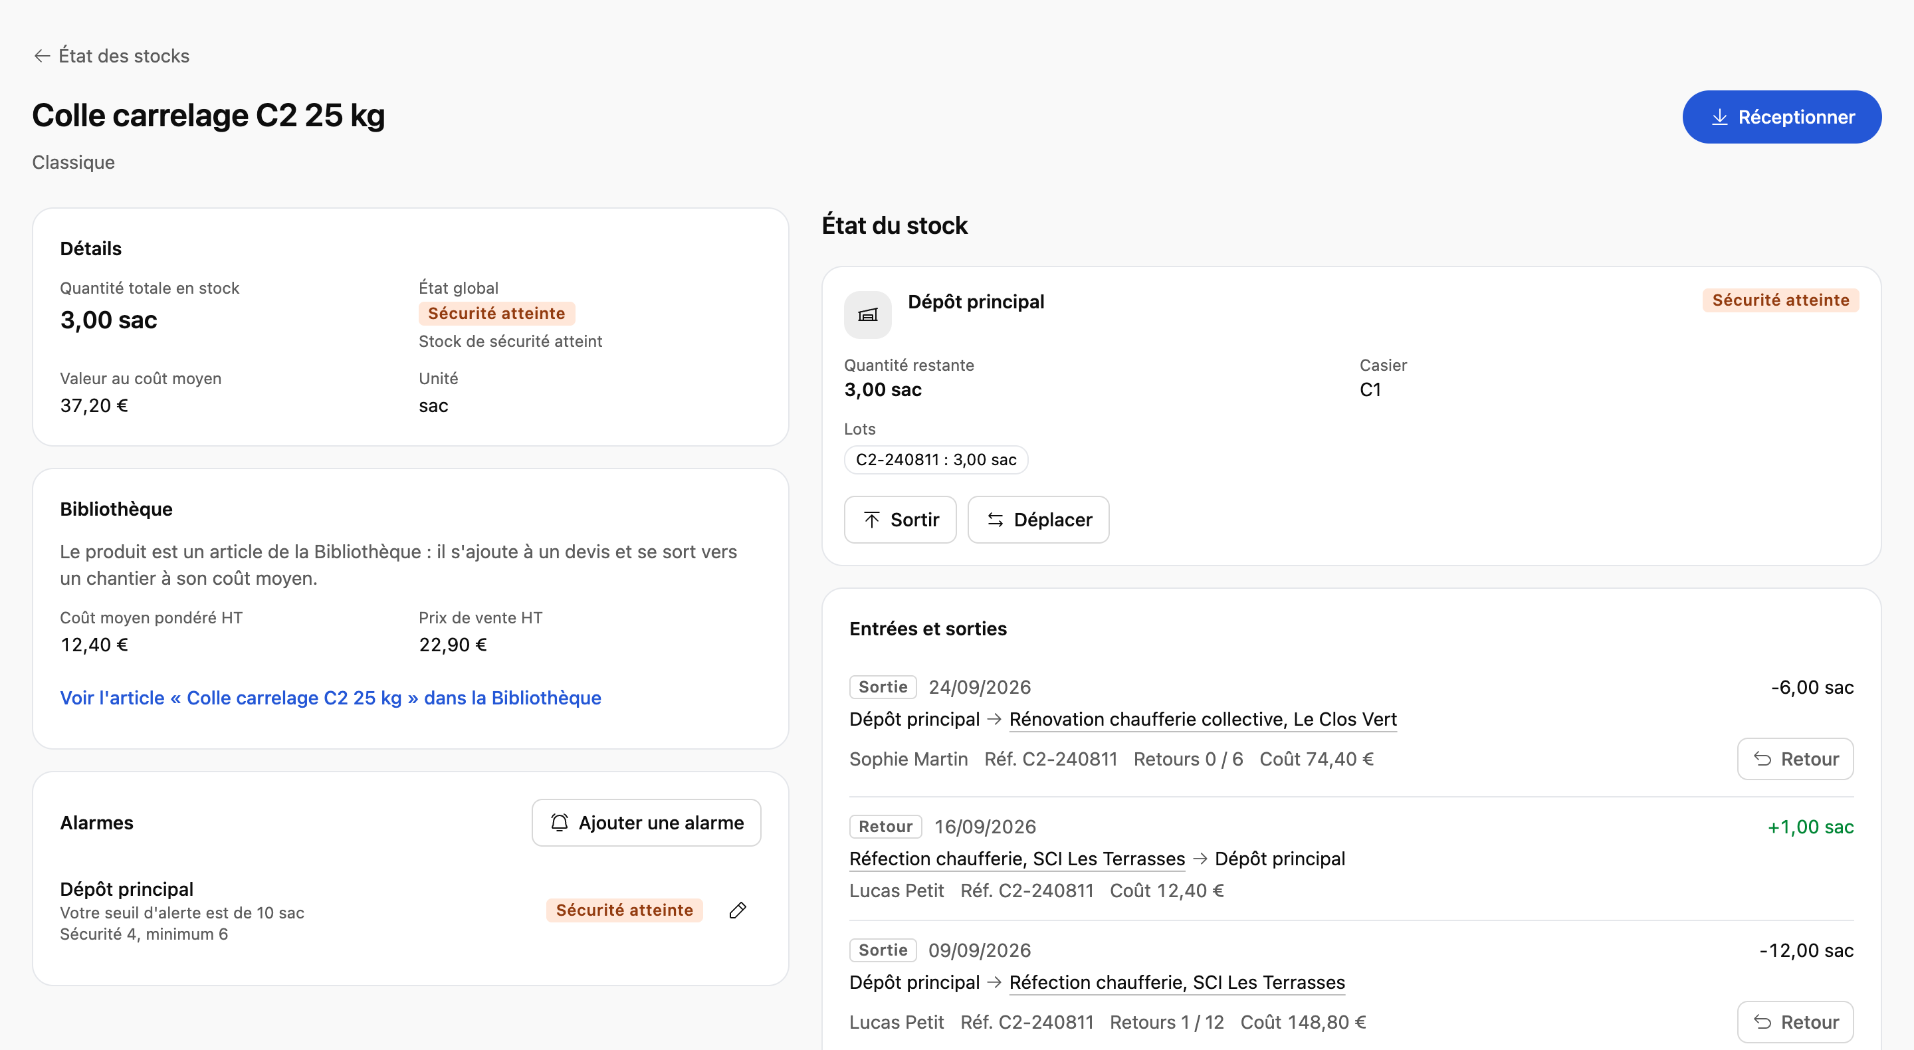Open lot chip C2-240811 : 3,00 sac
The height and width of the screenshot is (1050, 1914).
tap(936, 459)
